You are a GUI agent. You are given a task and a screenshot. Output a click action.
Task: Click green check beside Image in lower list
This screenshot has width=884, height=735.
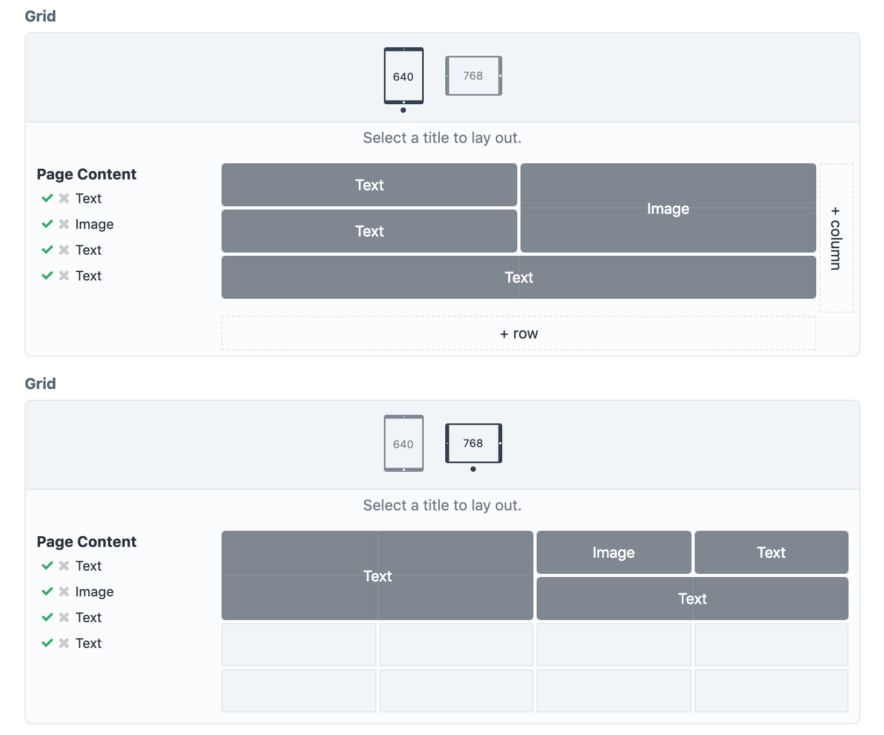pos(47,592)
